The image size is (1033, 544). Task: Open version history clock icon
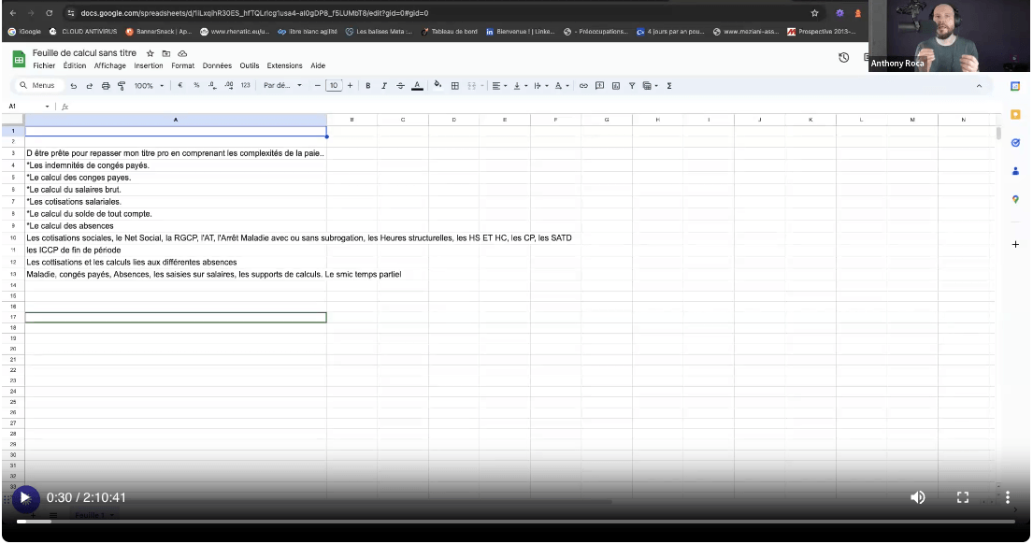[x=843, y=58]
